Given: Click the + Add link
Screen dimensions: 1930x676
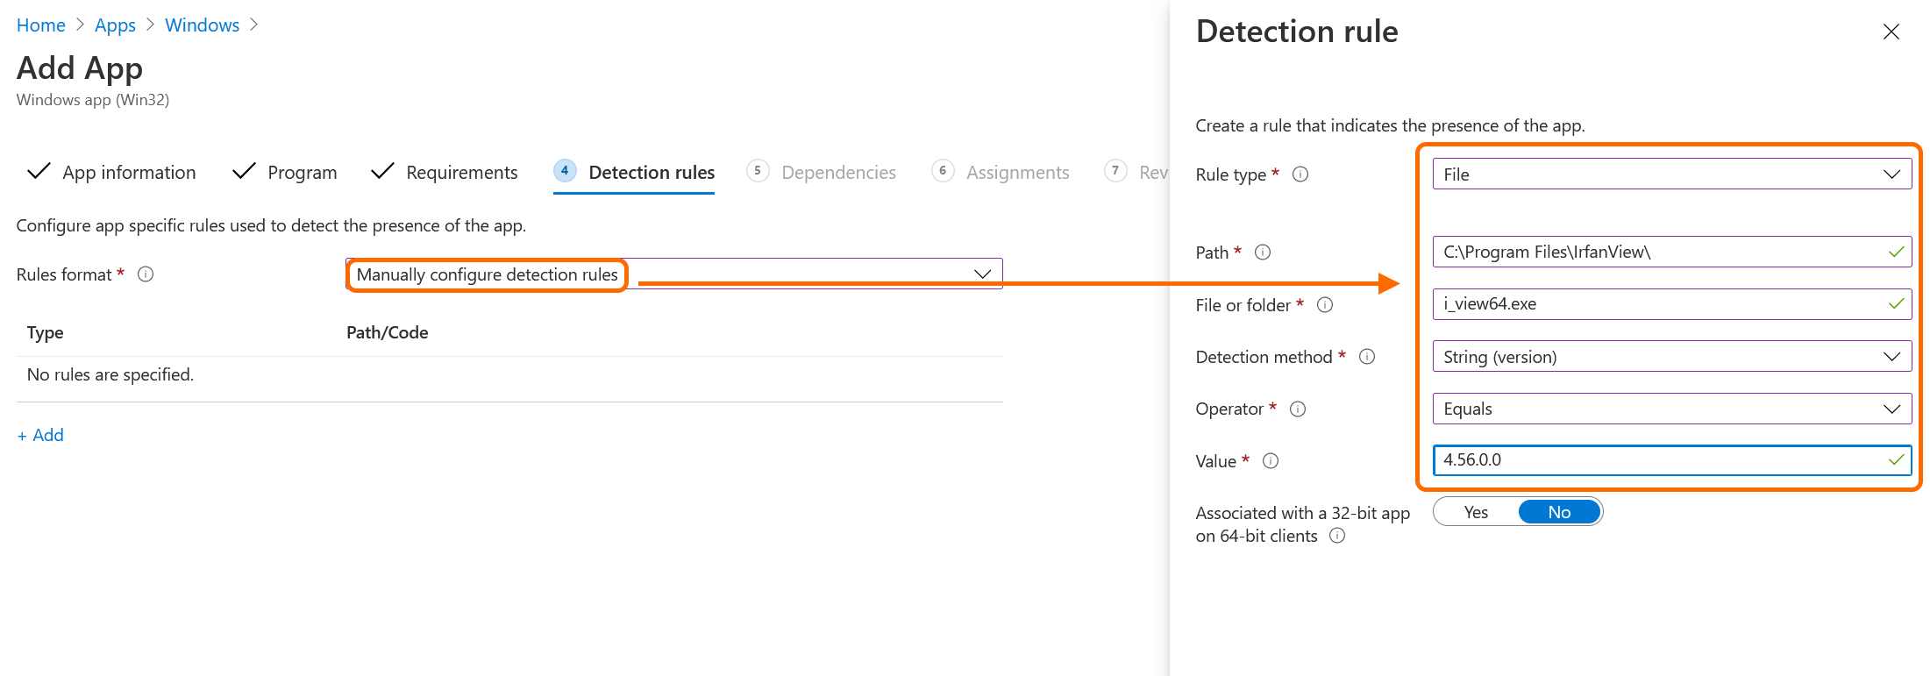Looking at the screenshot, I should coord(40,435).
